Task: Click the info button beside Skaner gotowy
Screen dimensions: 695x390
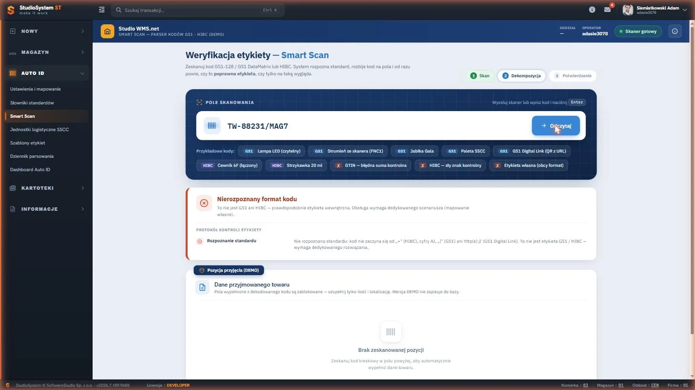Action: 675,31
